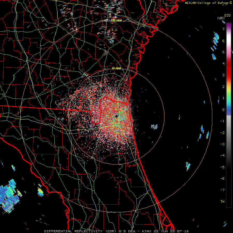Click the 50 NMI range ring label
233x233 pixels.
[x=116, y=69]
